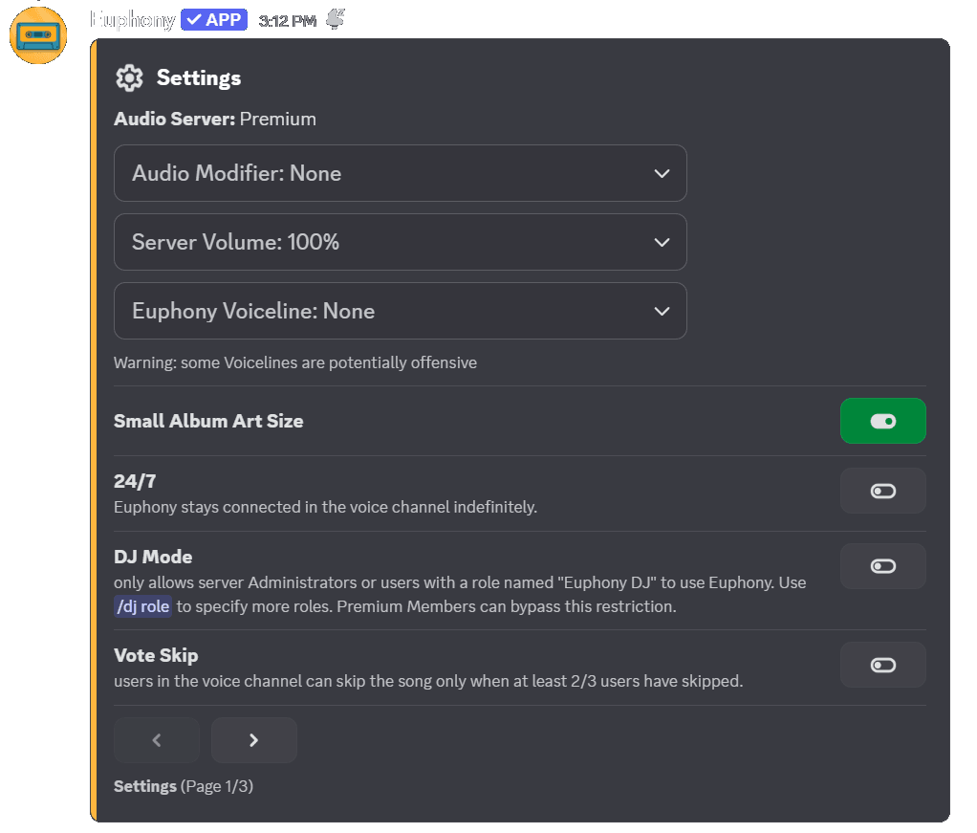Click chevron on Audio Modifier dropdown
This screenshot has width=977, height=833.
[662, 173]
